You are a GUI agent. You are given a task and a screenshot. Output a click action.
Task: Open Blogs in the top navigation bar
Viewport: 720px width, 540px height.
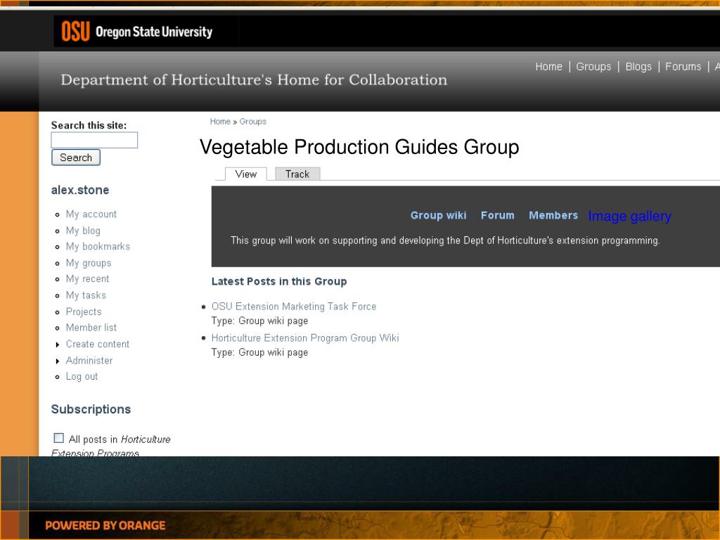(x=638, y=67)
